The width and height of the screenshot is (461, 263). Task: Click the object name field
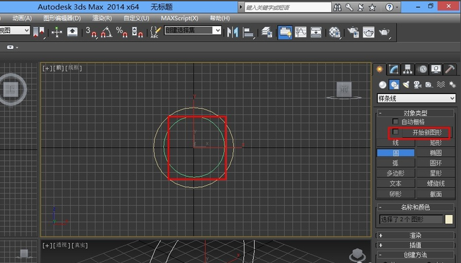point(411,219)
